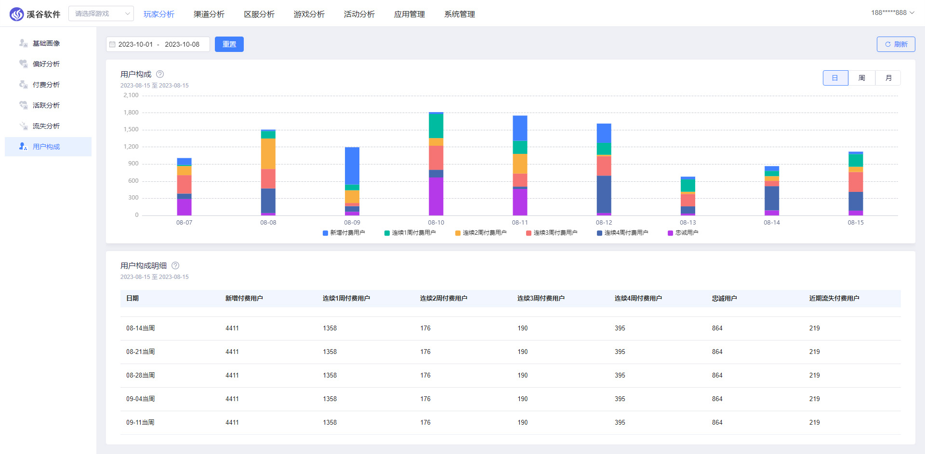Click the end date 2023-10-08 field
925x454 pixels.
click(182, 44)
